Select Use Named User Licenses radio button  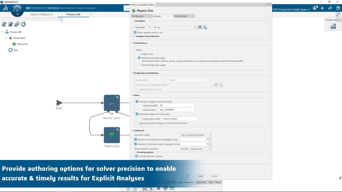[x=136, y=156]
